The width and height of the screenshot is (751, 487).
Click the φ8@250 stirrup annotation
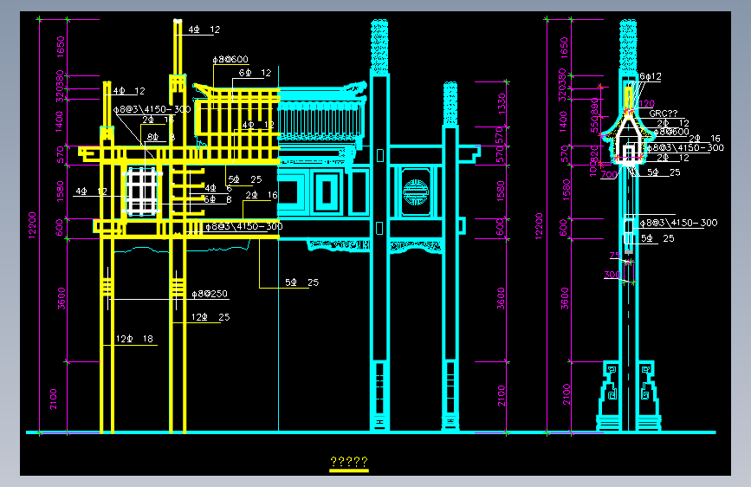[210, 294]
